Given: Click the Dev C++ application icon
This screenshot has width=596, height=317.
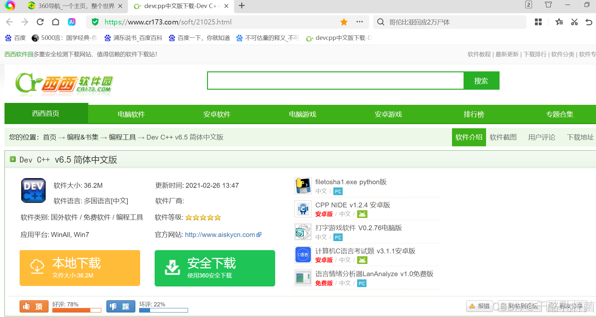Looking at the screenshot, I should coord(33,190).
